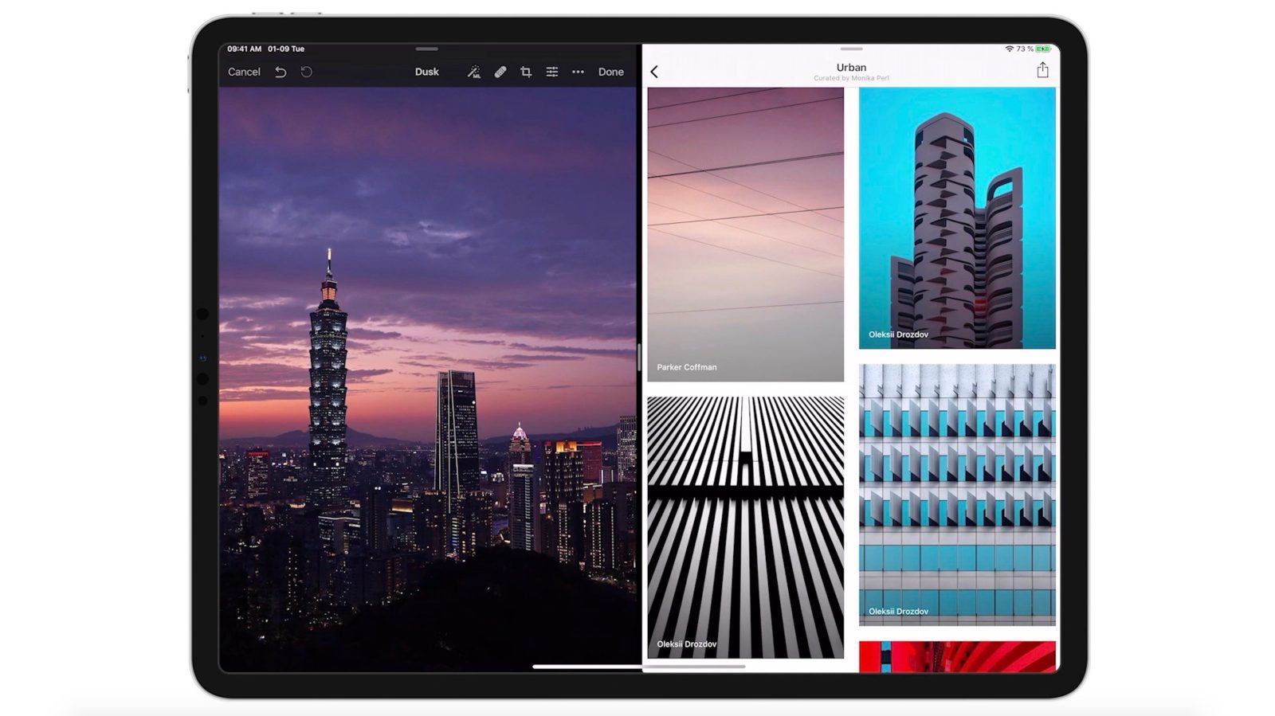Select the ML magic wand enhance tool
The height and width of the screenshot is (716, 1275).
[473, 72]
